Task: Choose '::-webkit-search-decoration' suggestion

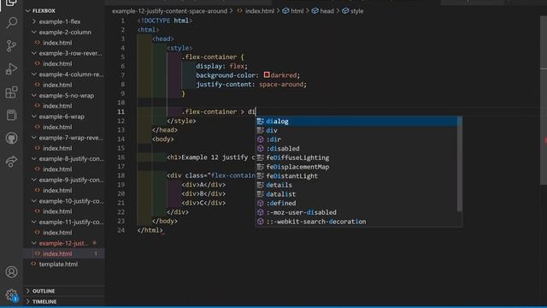Action: point(356,222)
